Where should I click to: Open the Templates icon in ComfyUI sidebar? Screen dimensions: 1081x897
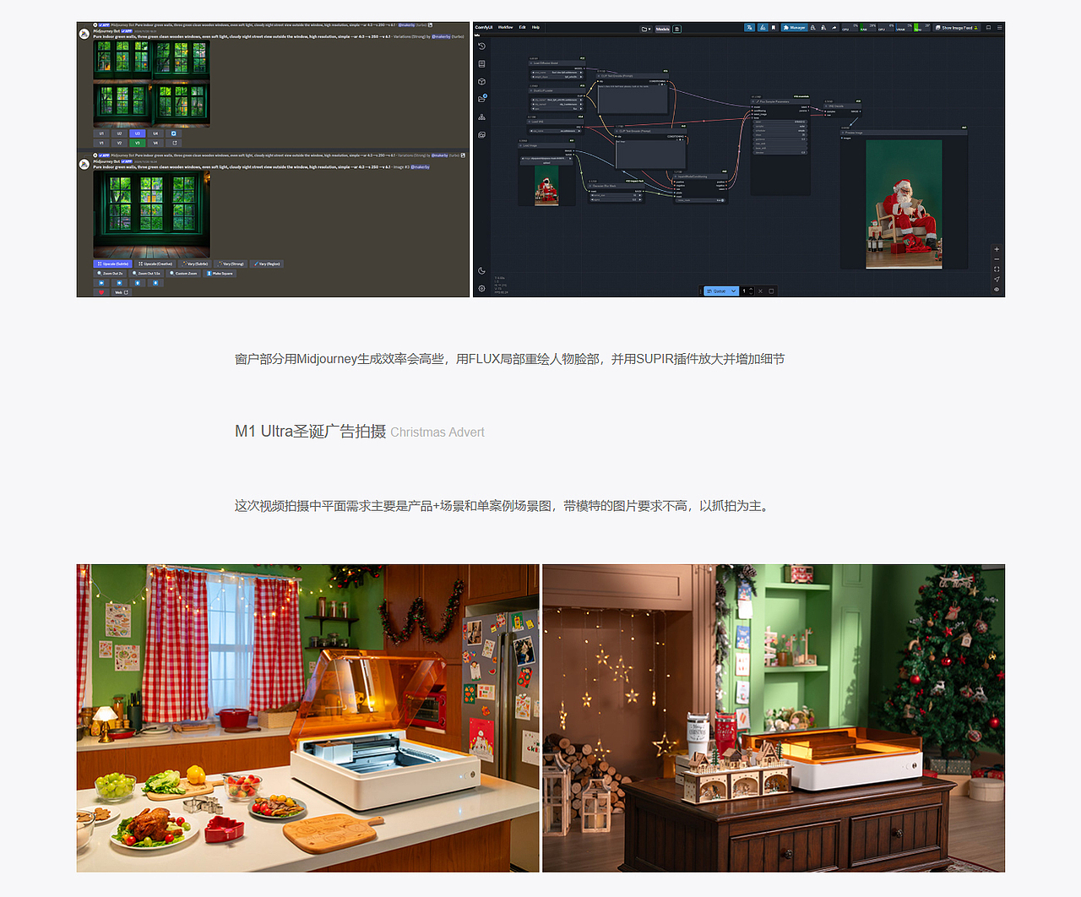click(481, 115)
